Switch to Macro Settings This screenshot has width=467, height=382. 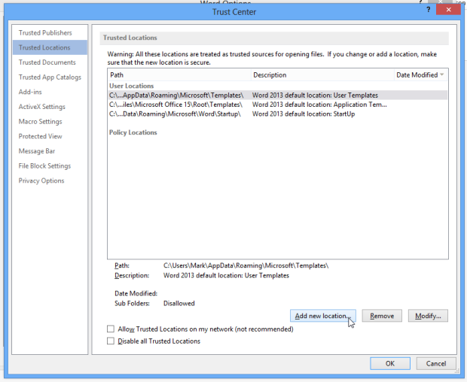pyautogui.click(x=40, y=122)
